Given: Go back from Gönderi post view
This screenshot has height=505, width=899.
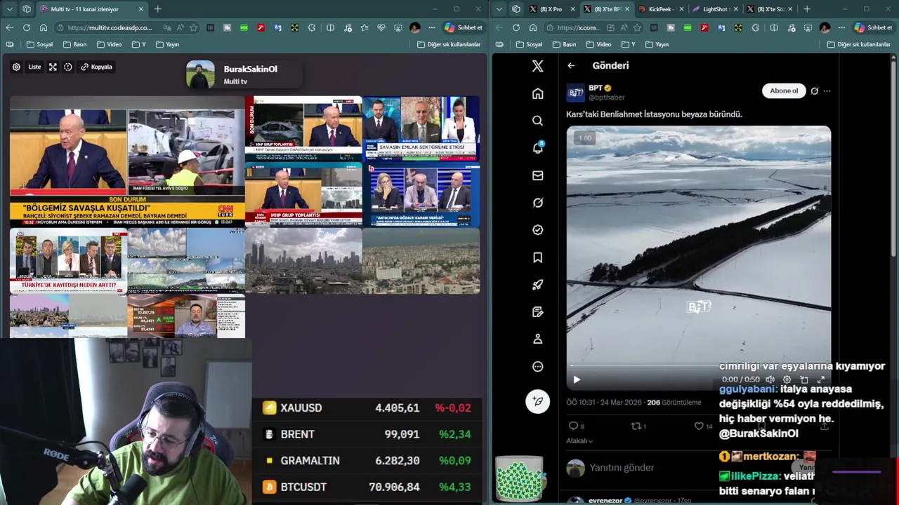Looking at the screenshot, I should pyautogui.click(x=571, y=65).
